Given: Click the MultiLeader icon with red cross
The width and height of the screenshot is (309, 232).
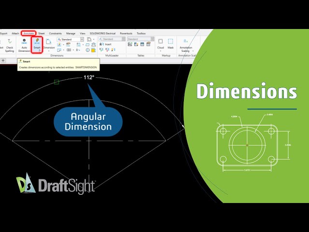Looking at the screenshot, I should tap(107, 49).
